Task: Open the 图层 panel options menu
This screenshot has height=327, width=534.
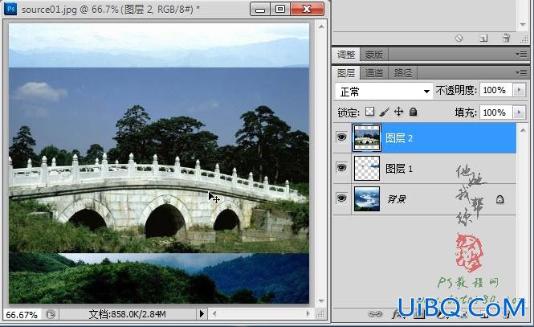Action: click(x=521, y=72)
